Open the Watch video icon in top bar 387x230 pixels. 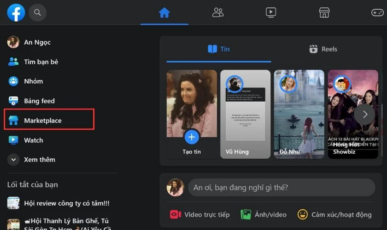(271, 12)
